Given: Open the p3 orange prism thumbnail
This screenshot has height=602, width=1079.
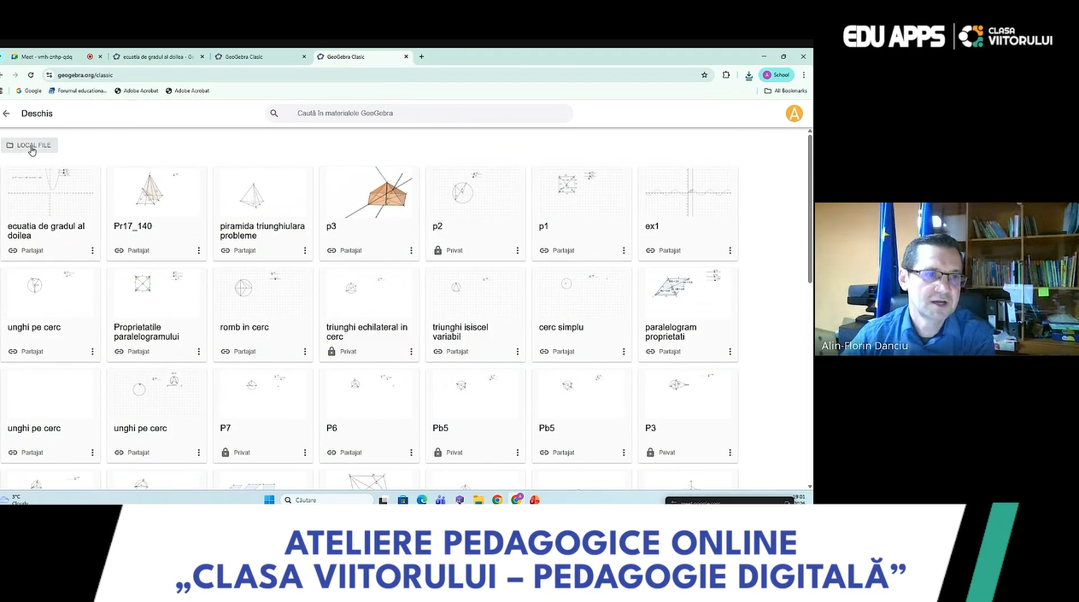Looking at the screenshot, I should (x=369, y=191).
